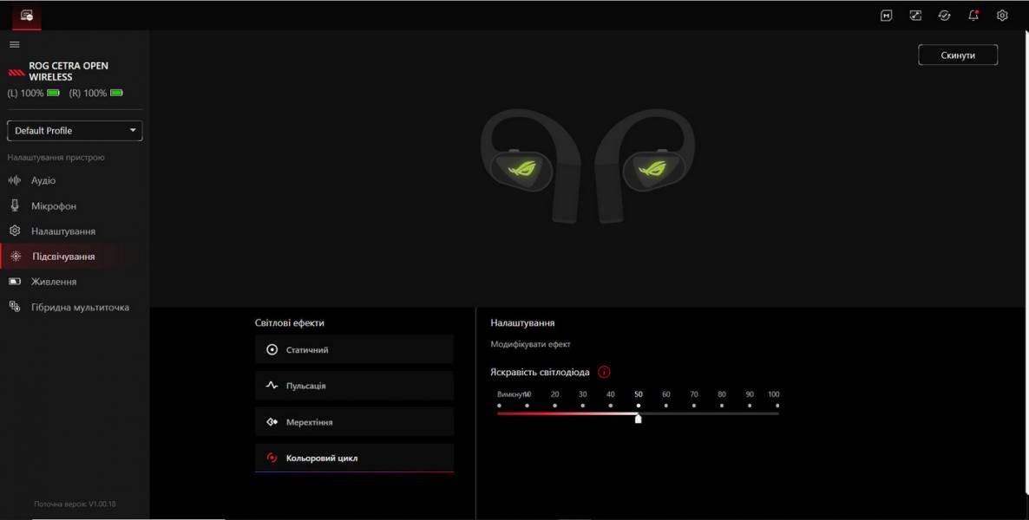The width and height of the screenshot is (1029, 520).
Task: Open the settings gear in the top-right corner
Action: click(x=1001, y=15)
